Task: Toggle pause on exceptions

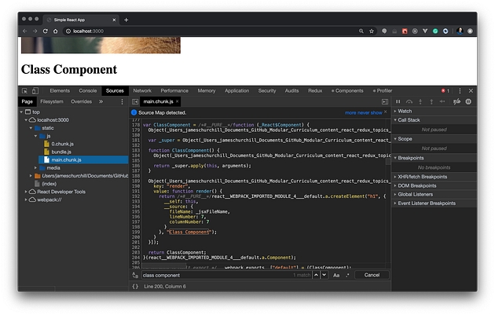Action: point(468,101)
